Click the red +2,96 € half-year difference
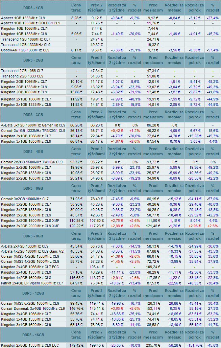This screenshot has height=348, width=221. pos(195,226)
